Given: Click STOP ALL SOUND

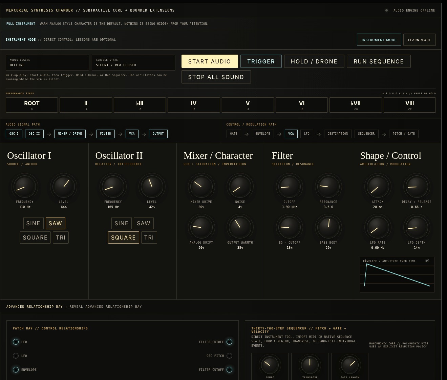Looking at the screenshot, I should pos(216,77).
